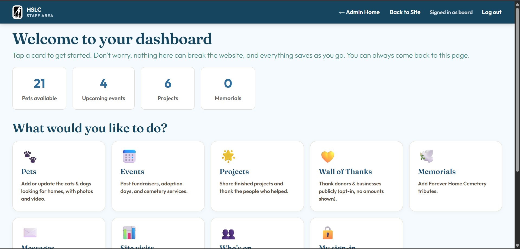Open the Memorials card heading
This screenshot has width=520, height=249.
437,172
